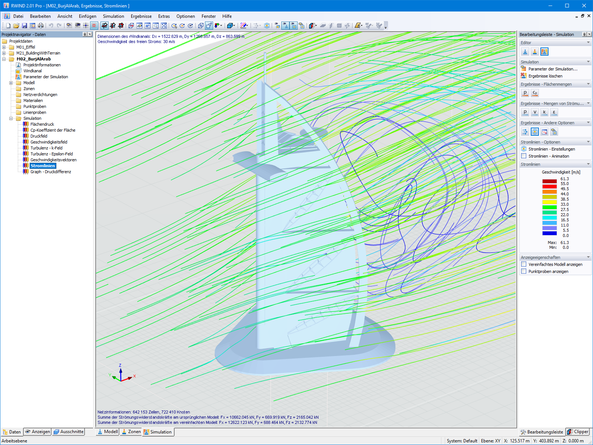Select Graph - Druckdifferenz tree item
Screen dimensions: 593x445
click(51, 172)
